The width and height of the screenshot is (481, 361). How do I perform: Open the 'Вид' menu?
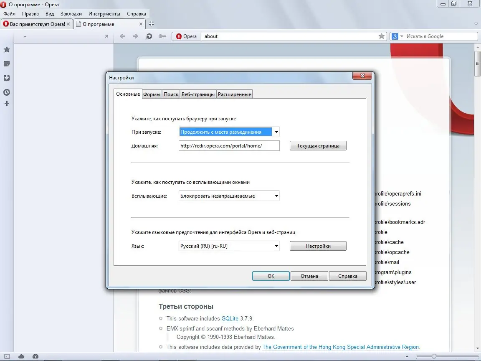coord(50,14)
